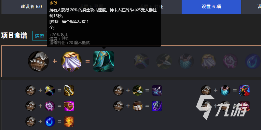Image resolution: width=261 pixels, height=130 pixels.
Task: Click Giant's Belt ingredient in recipe list
Action: 138,106
